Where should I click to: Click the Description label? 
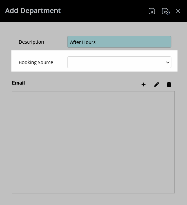tap(31, 42)
